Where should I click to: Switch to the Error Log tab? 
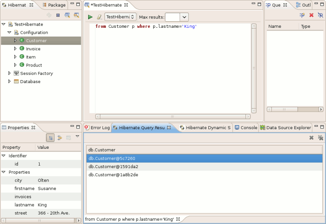tap(97, 128)
